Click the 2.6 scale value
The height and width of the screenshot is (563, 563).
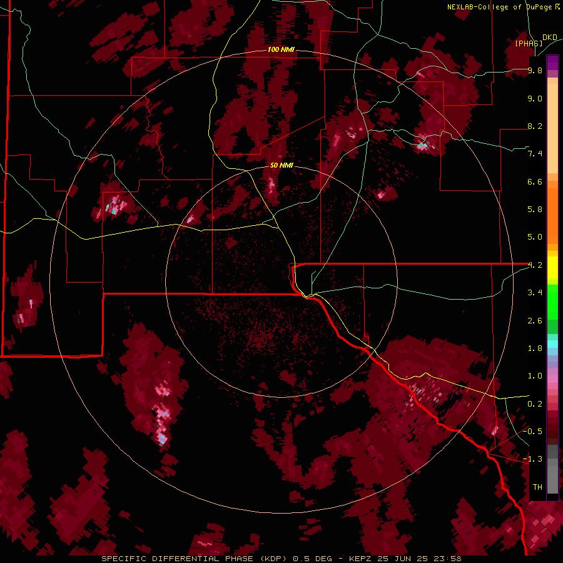pyautogui.click(x=535, y=321)
